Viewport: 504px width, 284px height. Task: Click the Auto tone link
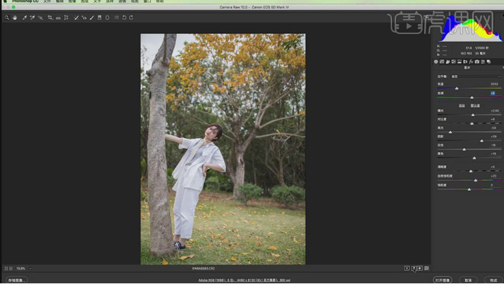click(x=462, y=106)
